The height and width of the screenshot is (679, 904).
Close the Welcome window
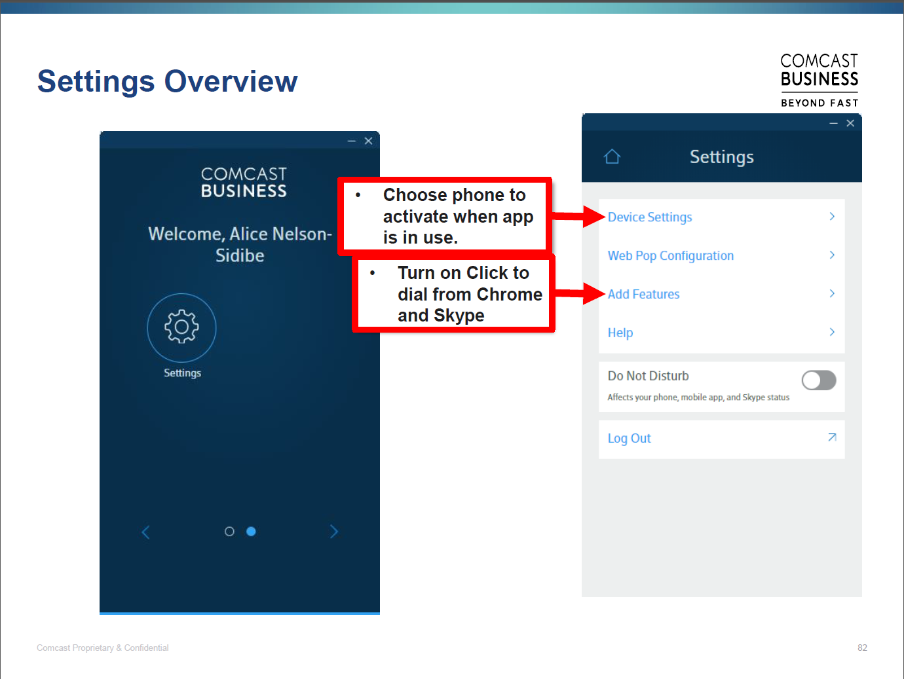[x=369, y=141]
